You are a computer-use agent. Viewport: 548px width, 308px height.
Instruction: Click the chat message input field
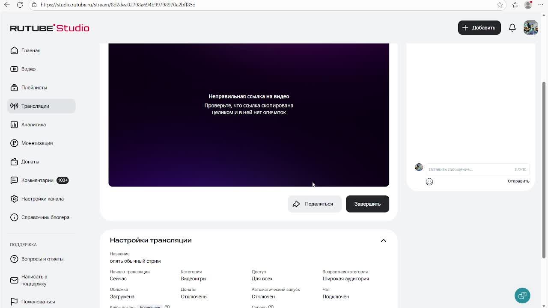tap(477, 169)
